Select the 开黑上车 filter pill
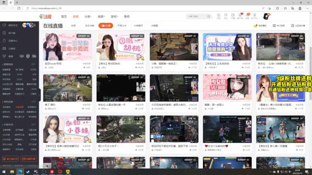 pos(122,26)
